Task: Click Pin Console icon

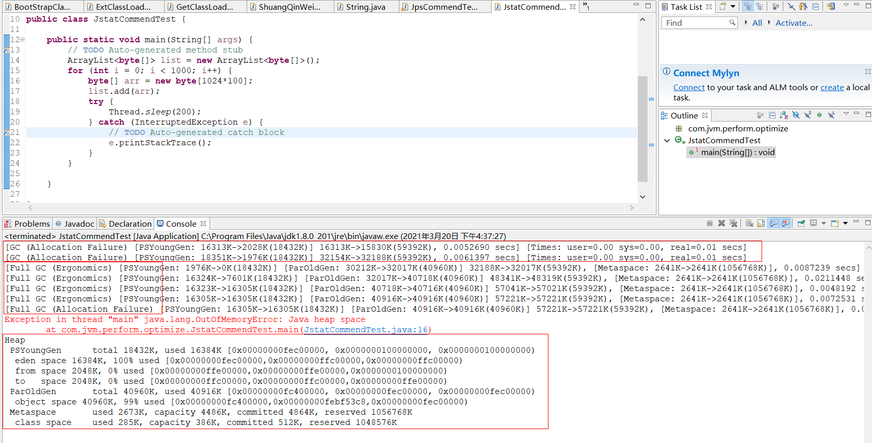Action: coord(801,223)
